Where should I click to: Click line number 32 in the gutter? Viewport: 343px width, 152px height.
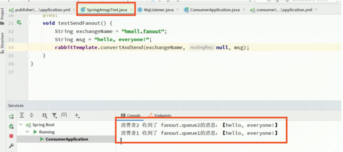pos(11,31)
